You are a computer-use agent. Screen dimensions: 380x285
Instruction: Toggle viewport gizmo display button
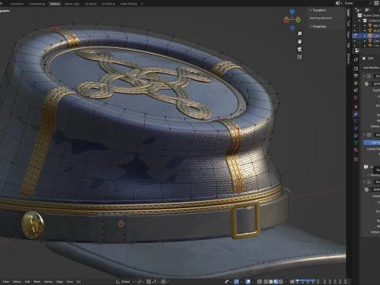point(237,282)
